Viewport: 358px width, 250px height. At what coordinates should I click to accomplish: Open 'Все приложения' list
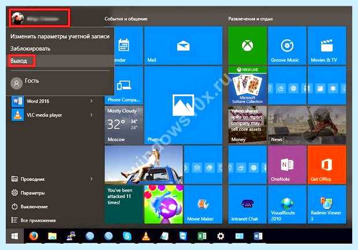(33, 221)
